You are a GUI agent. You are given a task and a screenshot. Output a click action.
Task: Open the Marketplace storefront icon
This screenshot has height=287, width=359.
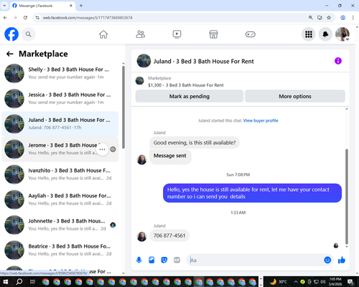213,34
